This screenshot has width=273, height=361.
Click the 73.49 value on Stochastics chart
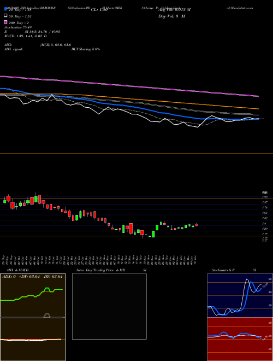(x=265, y=286)
